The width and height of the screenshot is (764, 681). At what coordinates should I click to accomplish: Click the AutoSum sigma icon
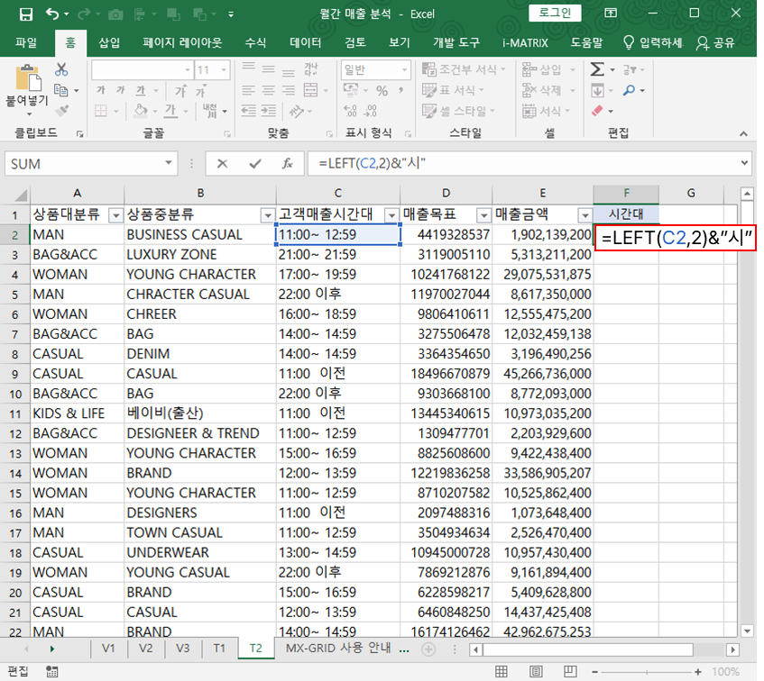point(597,69)
